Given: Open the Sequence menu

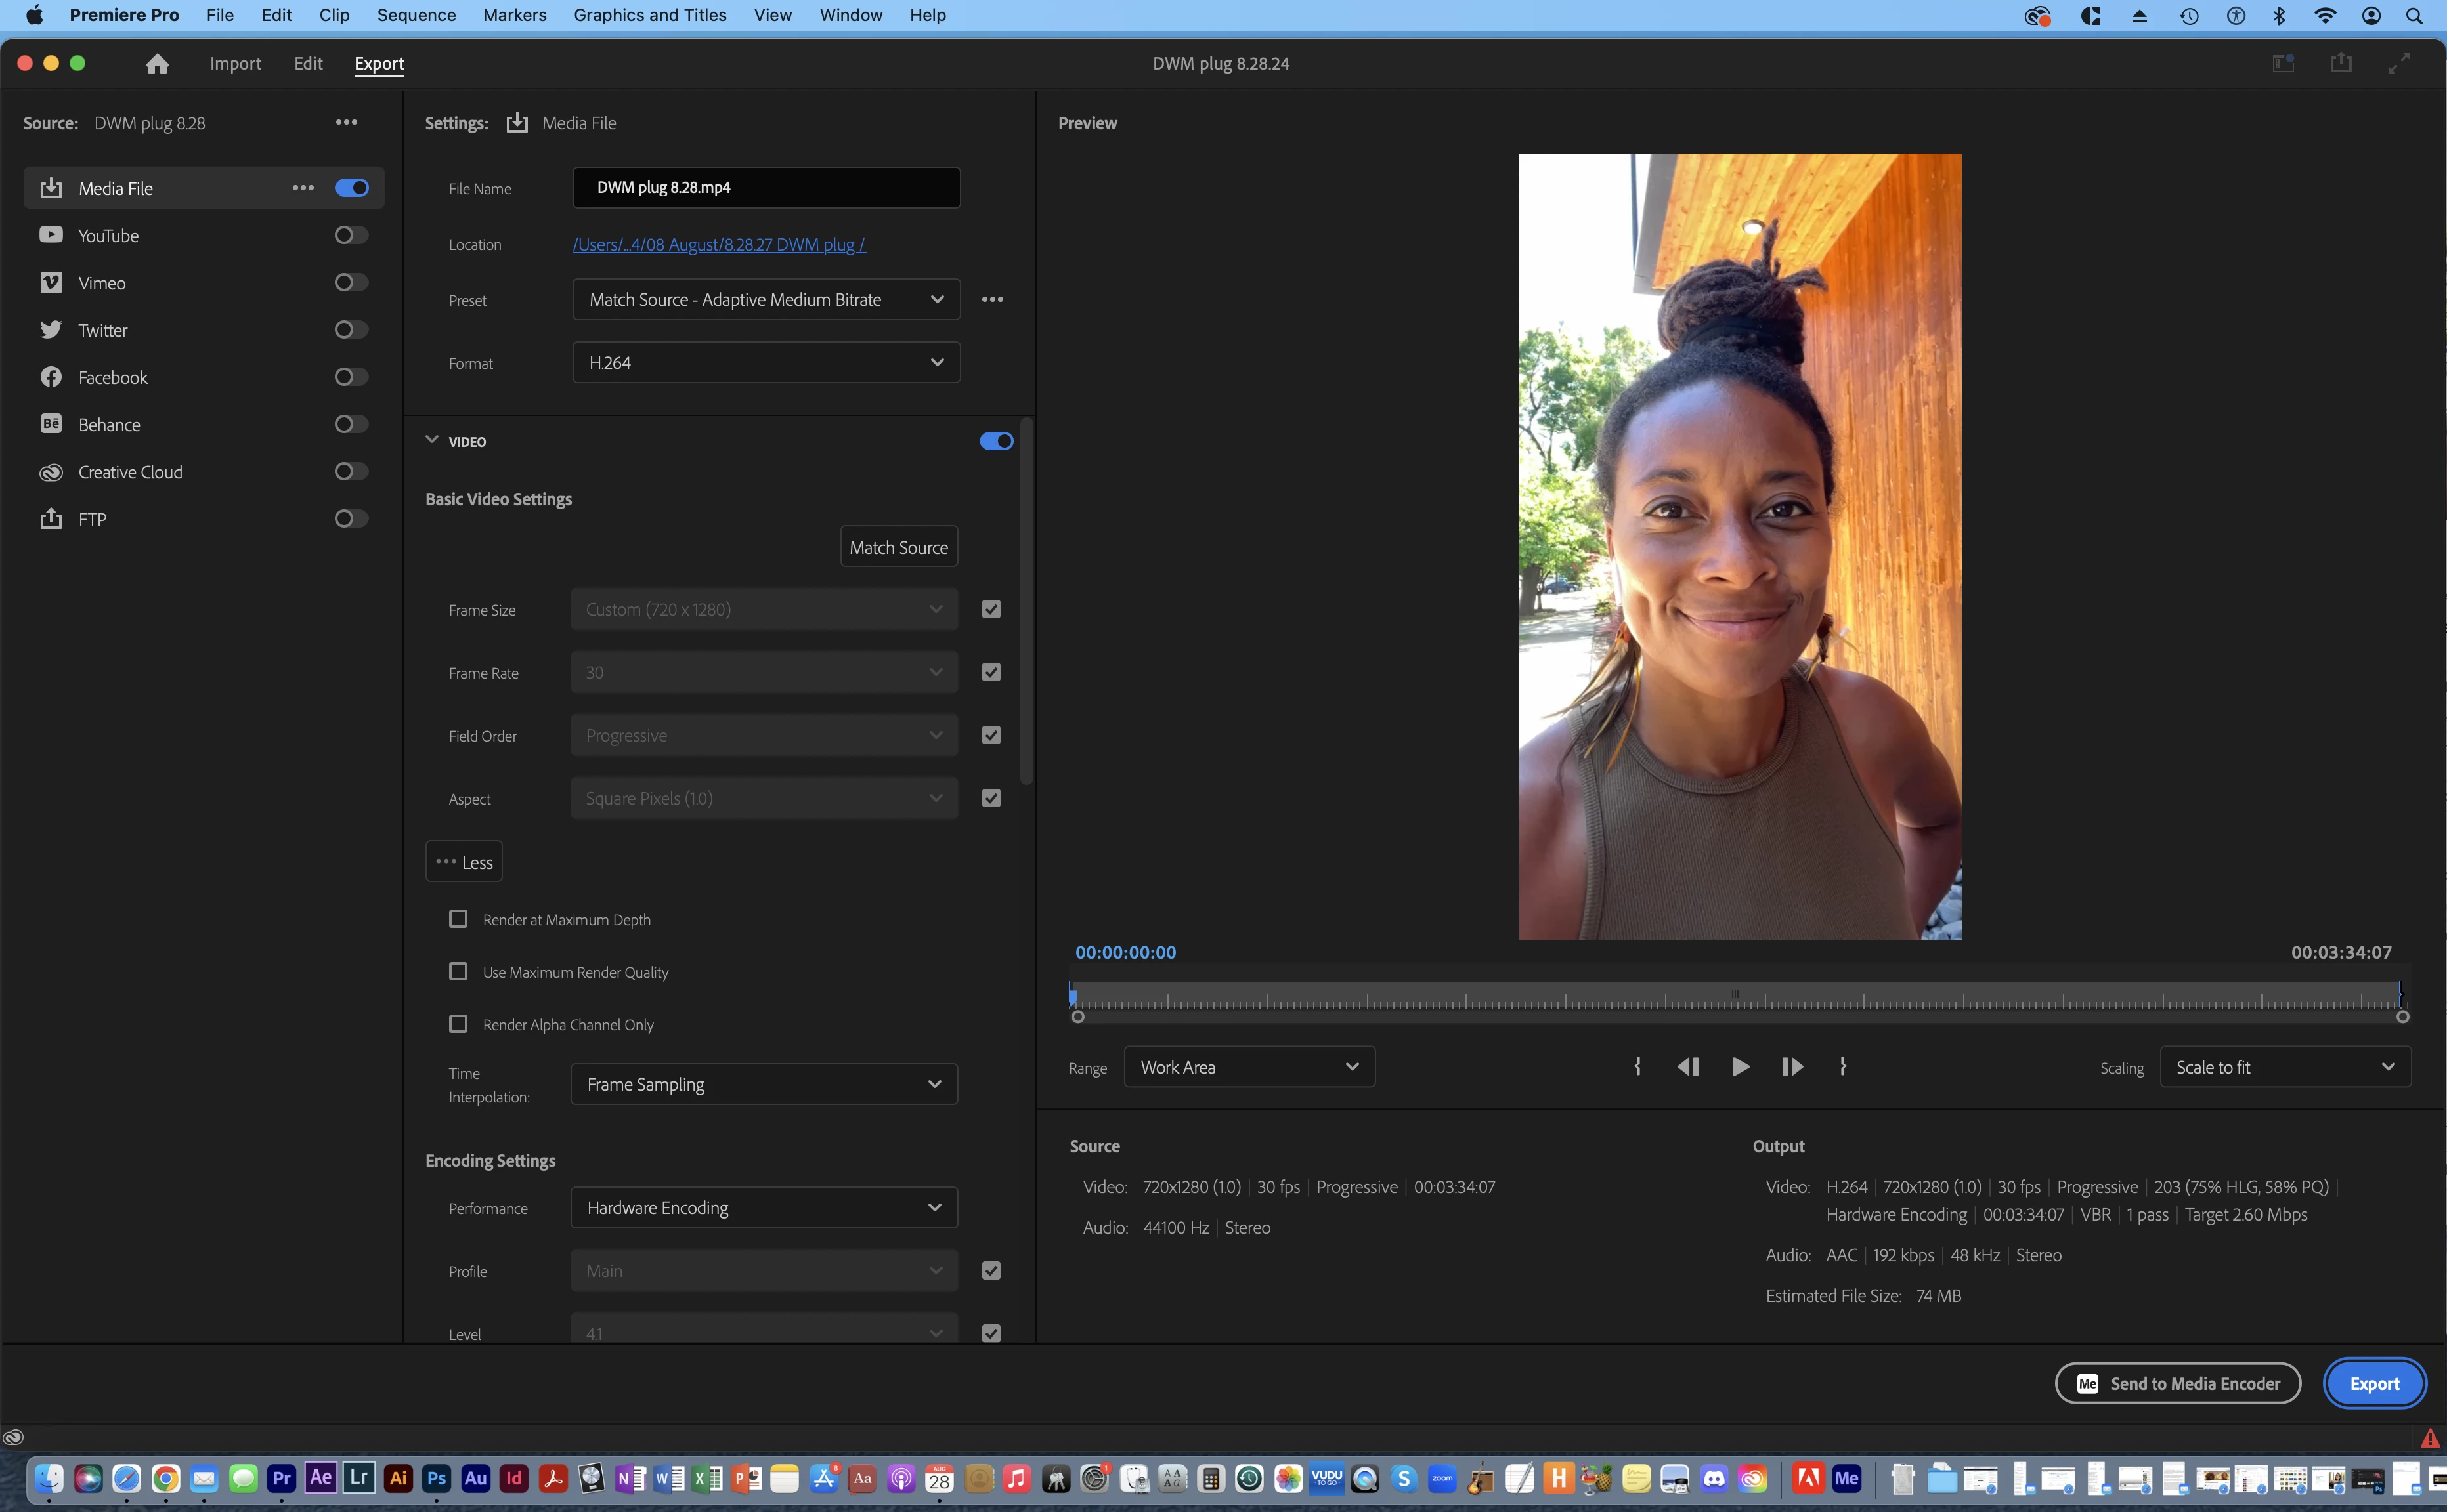Looking at the screenshot, I should coord(416,15).
